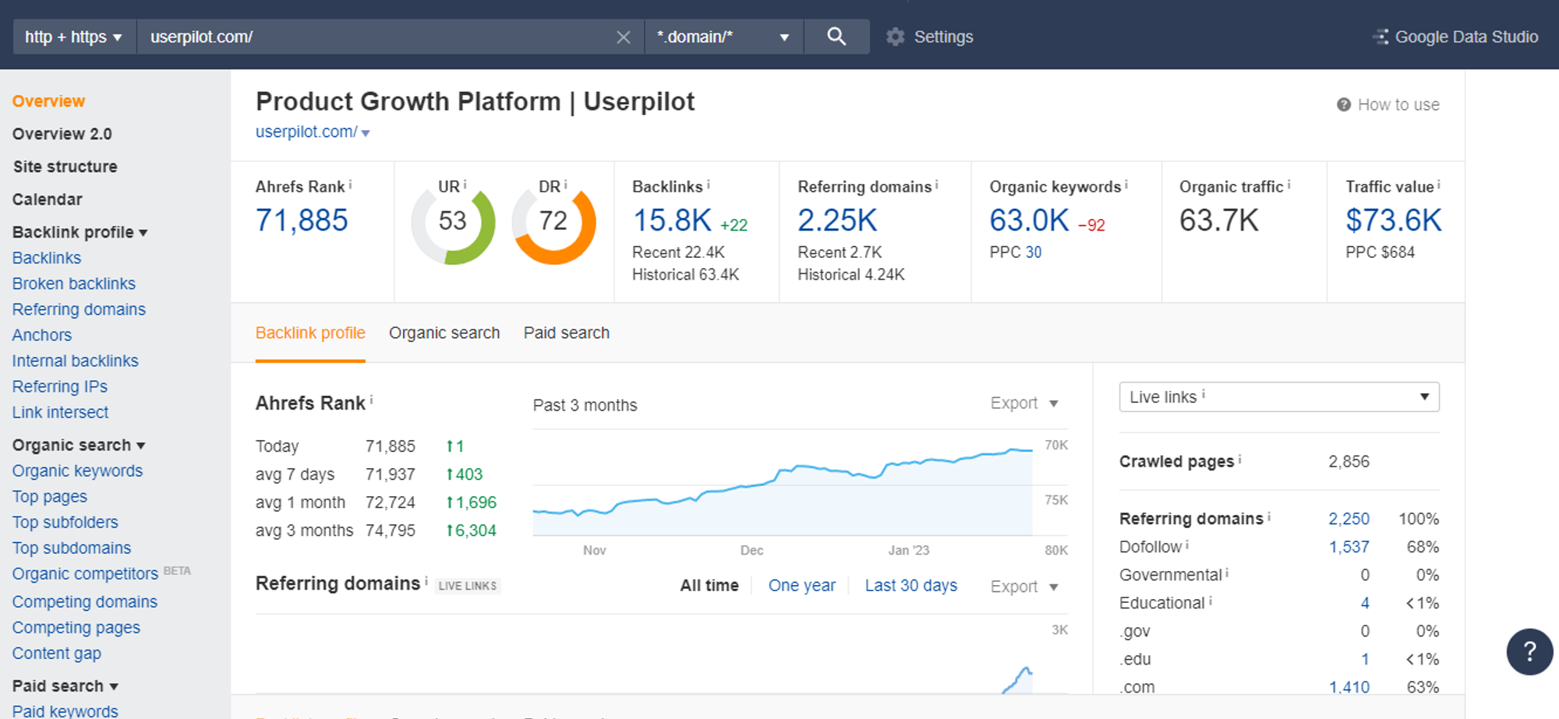Click the 63.0K organic keywords value
Image resolution: width=1559 pixels, height=719 pixels.
coord(1029,220)
